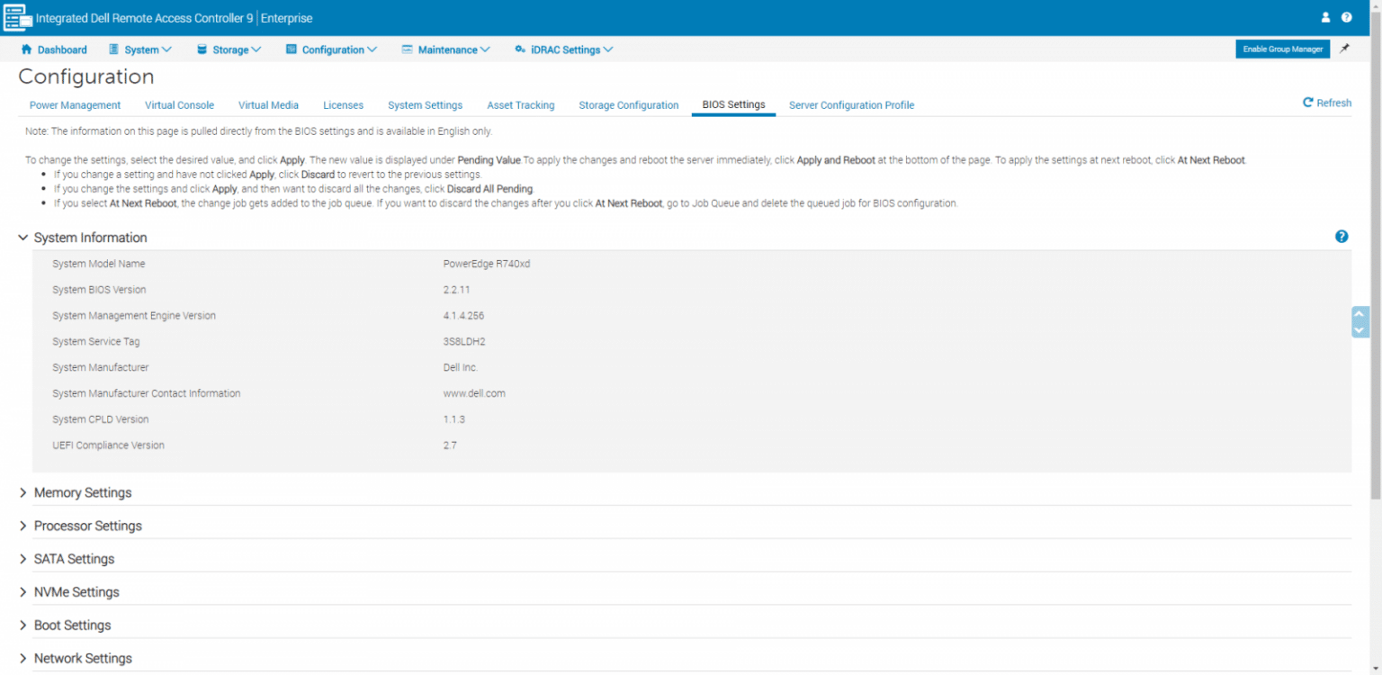Open the System dropdown menu
This screenshot has width=1382, height=675.
point(140,49)
